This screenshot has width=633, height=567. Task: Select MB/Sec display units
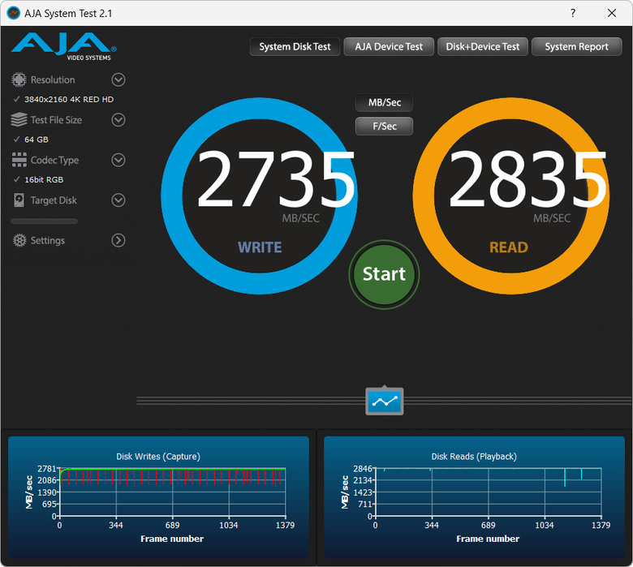pos(385,102)
